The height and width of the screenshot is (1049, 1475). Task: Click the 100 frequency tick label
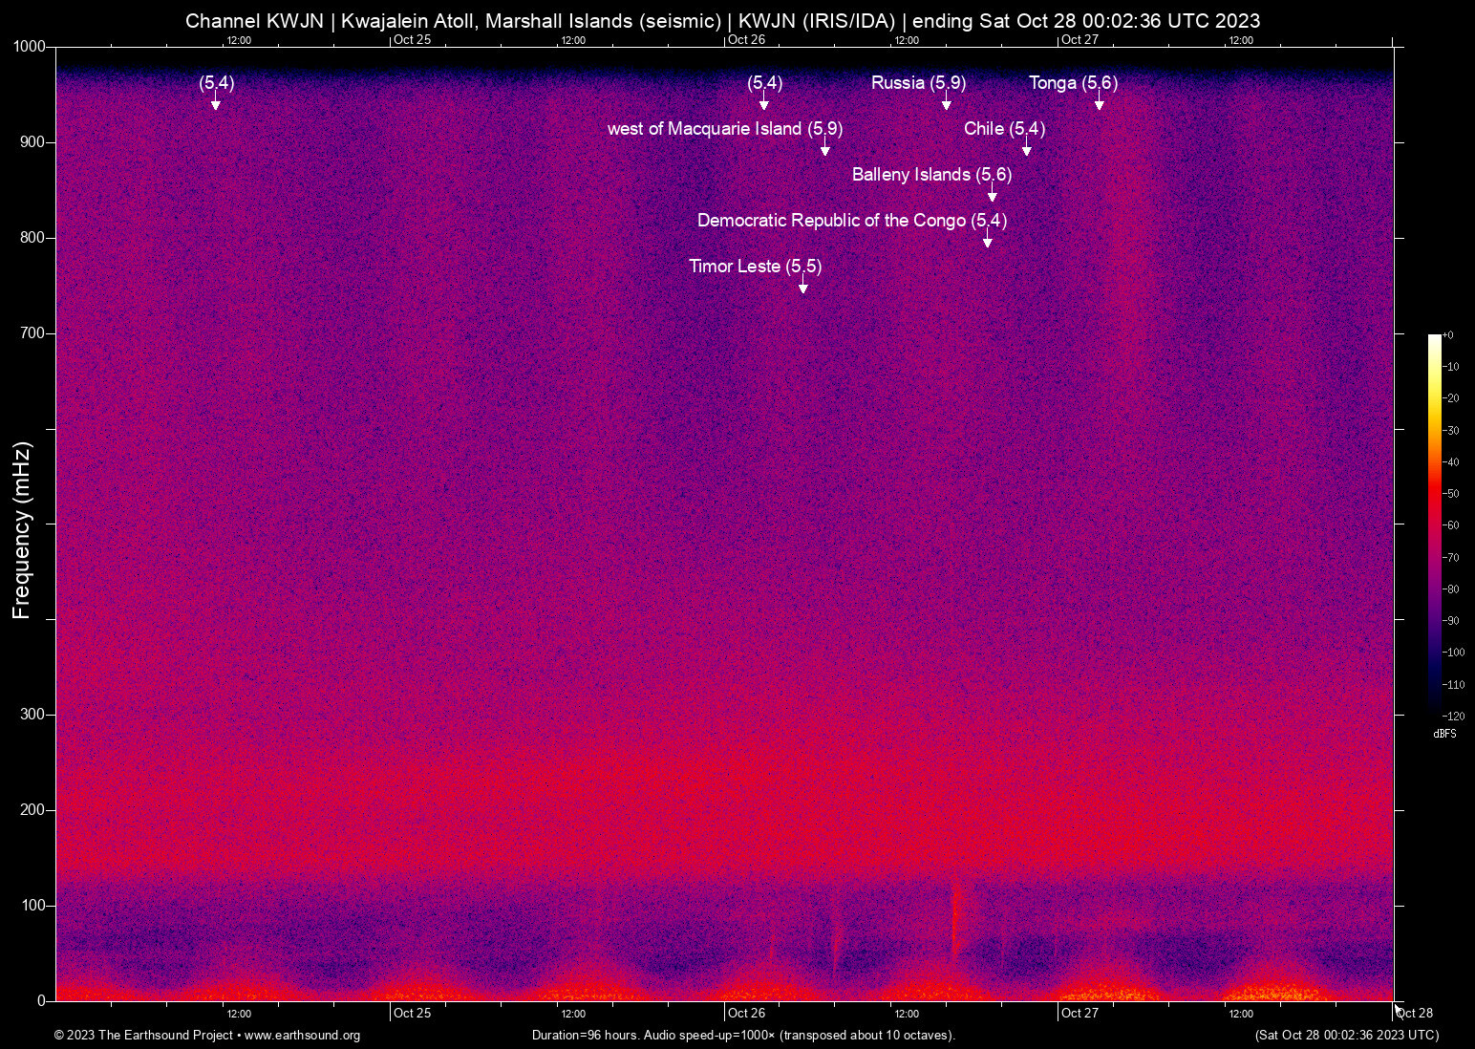tap(32, 906)
